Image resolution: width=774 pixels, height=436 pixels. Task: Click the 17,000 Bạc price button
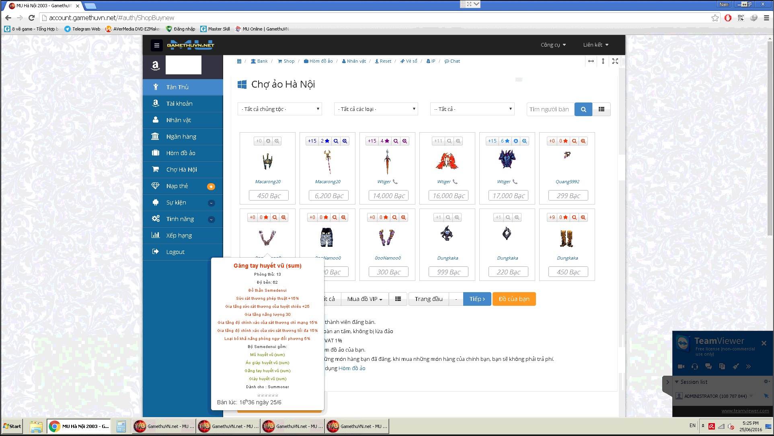pyautogui.click(x=509, y=196)
